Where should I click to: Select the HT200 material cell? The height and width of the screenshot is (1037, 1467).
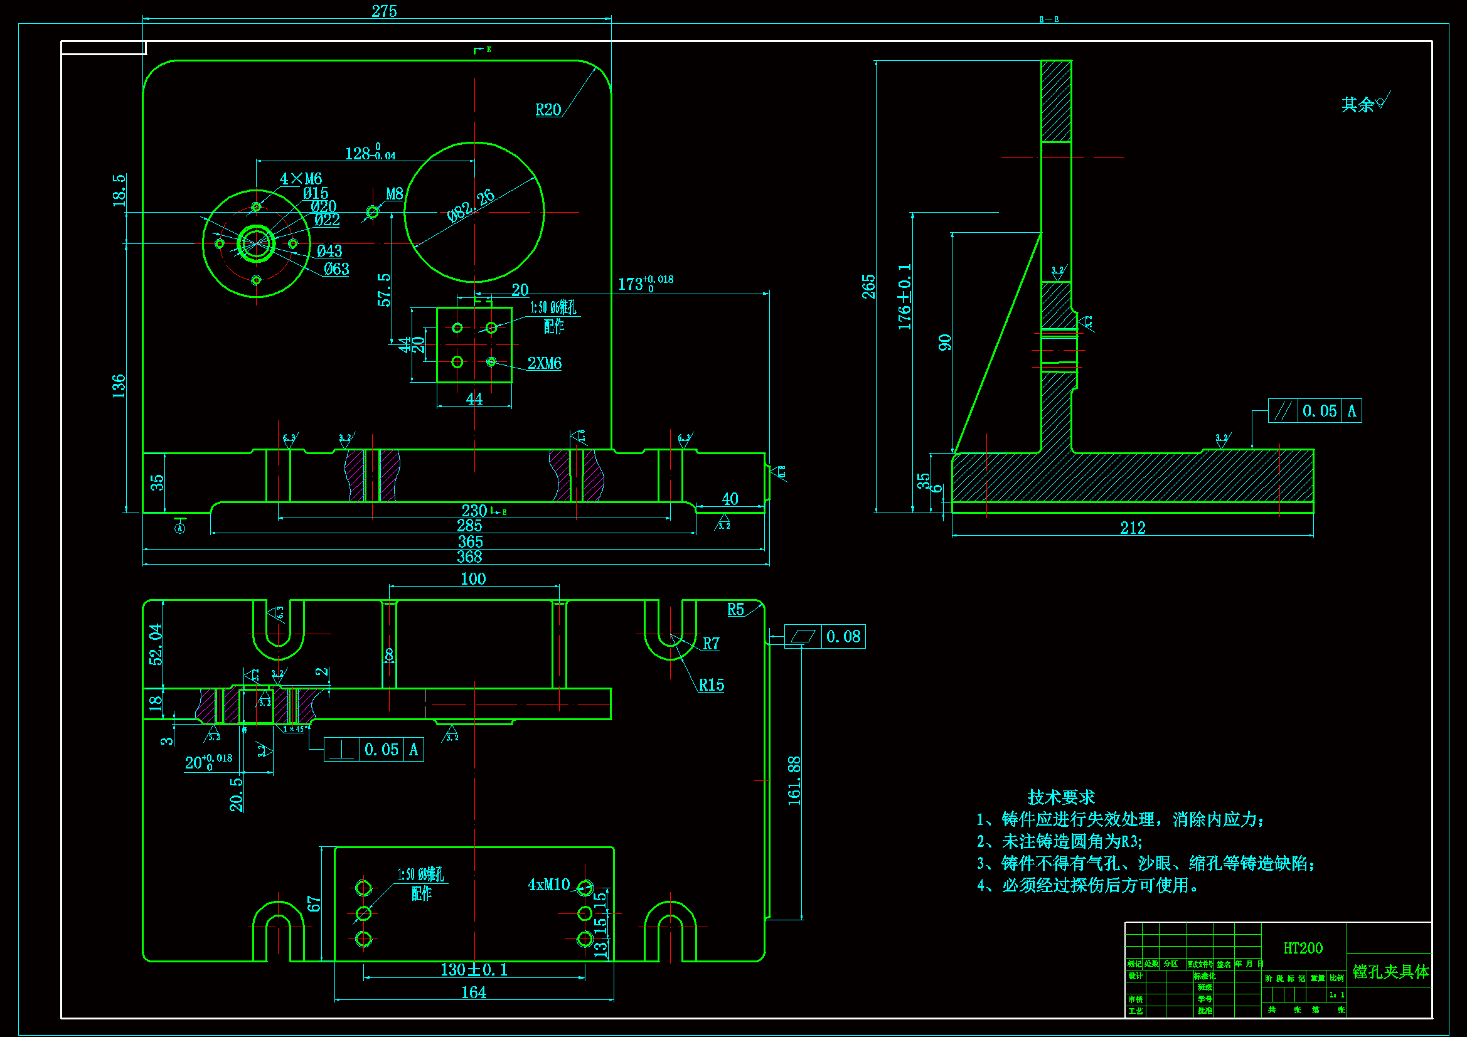click(x=1303, y=948)
